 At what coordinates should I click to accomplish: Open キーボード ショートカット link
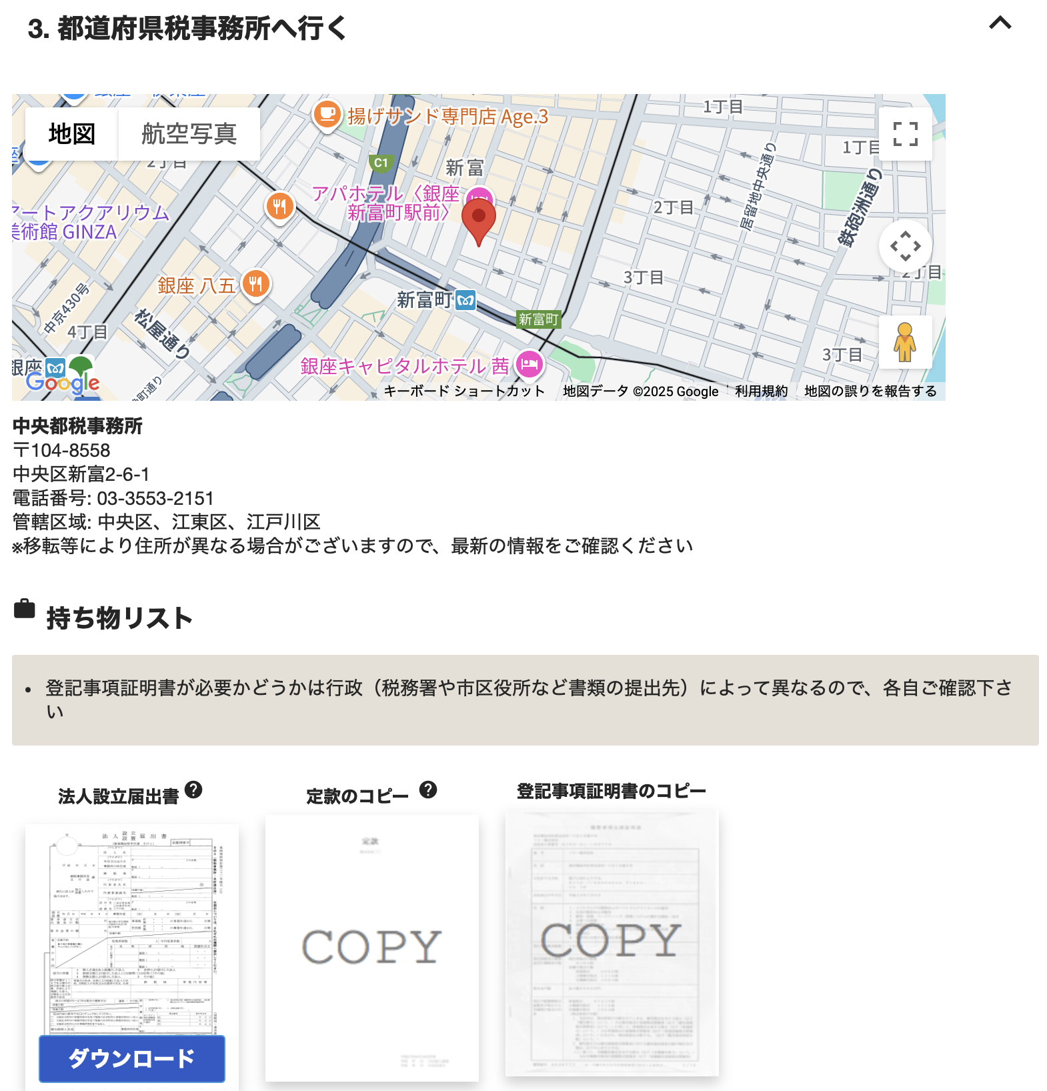pyautogui.click(x=464, y=391)
